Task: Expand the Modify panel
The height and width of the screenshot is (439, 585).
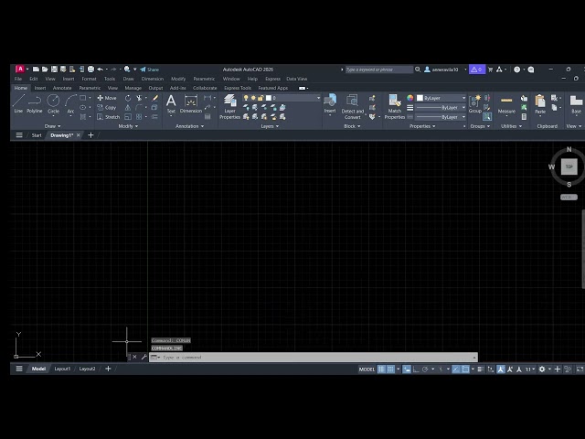Action: [128, 126]
